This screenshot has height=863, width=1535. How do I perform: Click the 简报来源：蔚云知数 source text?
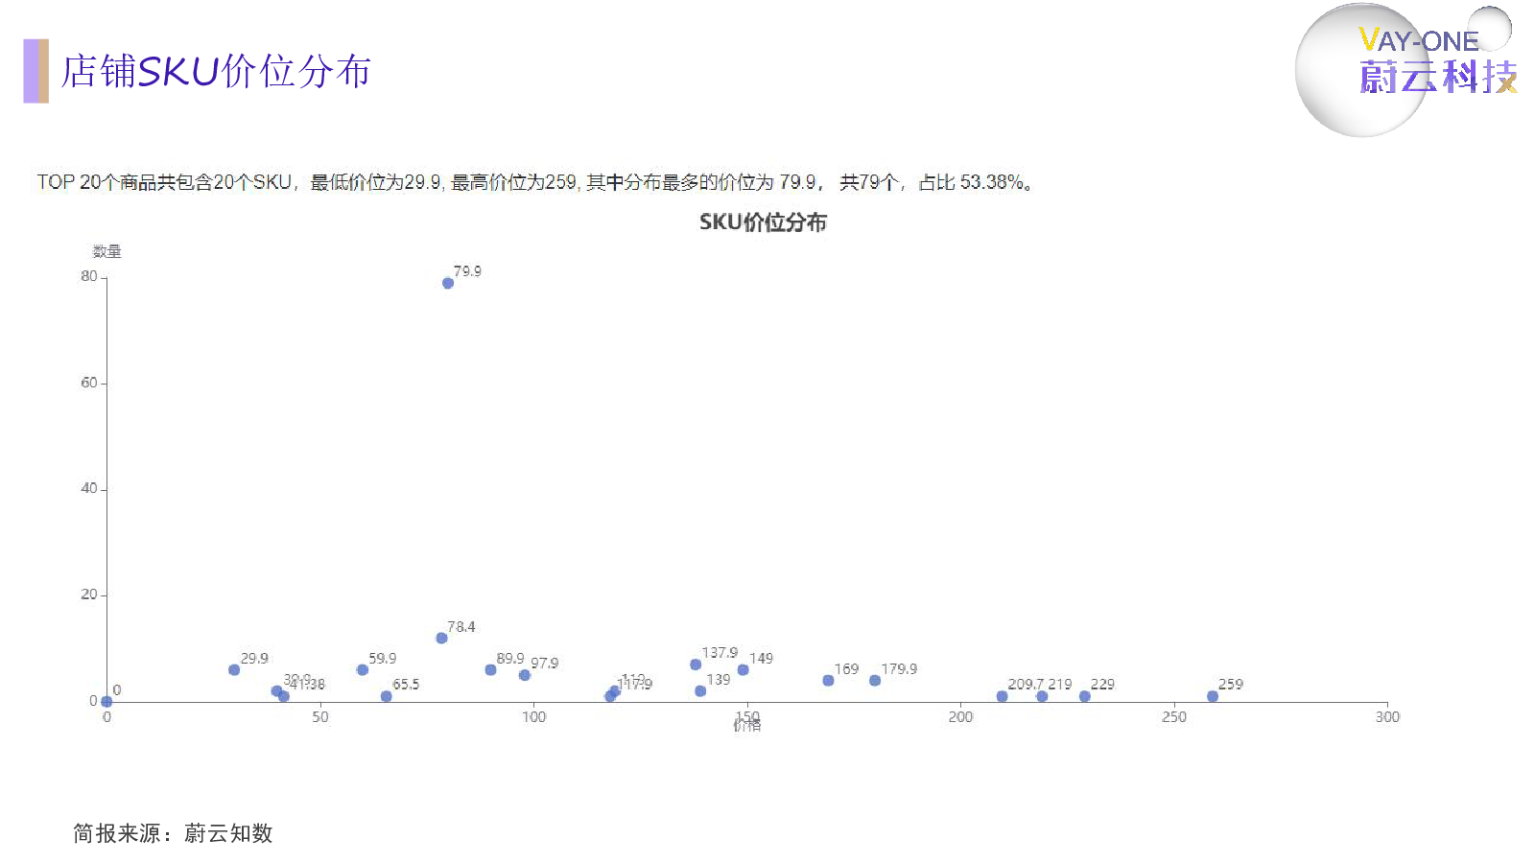point(171,833)
